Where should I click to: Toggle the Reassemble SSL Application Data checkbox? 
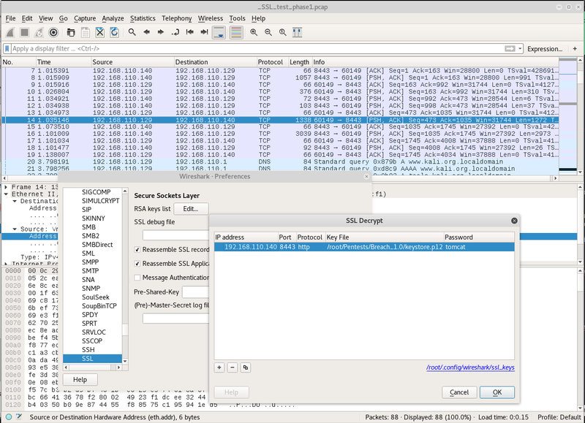point(137,263)
